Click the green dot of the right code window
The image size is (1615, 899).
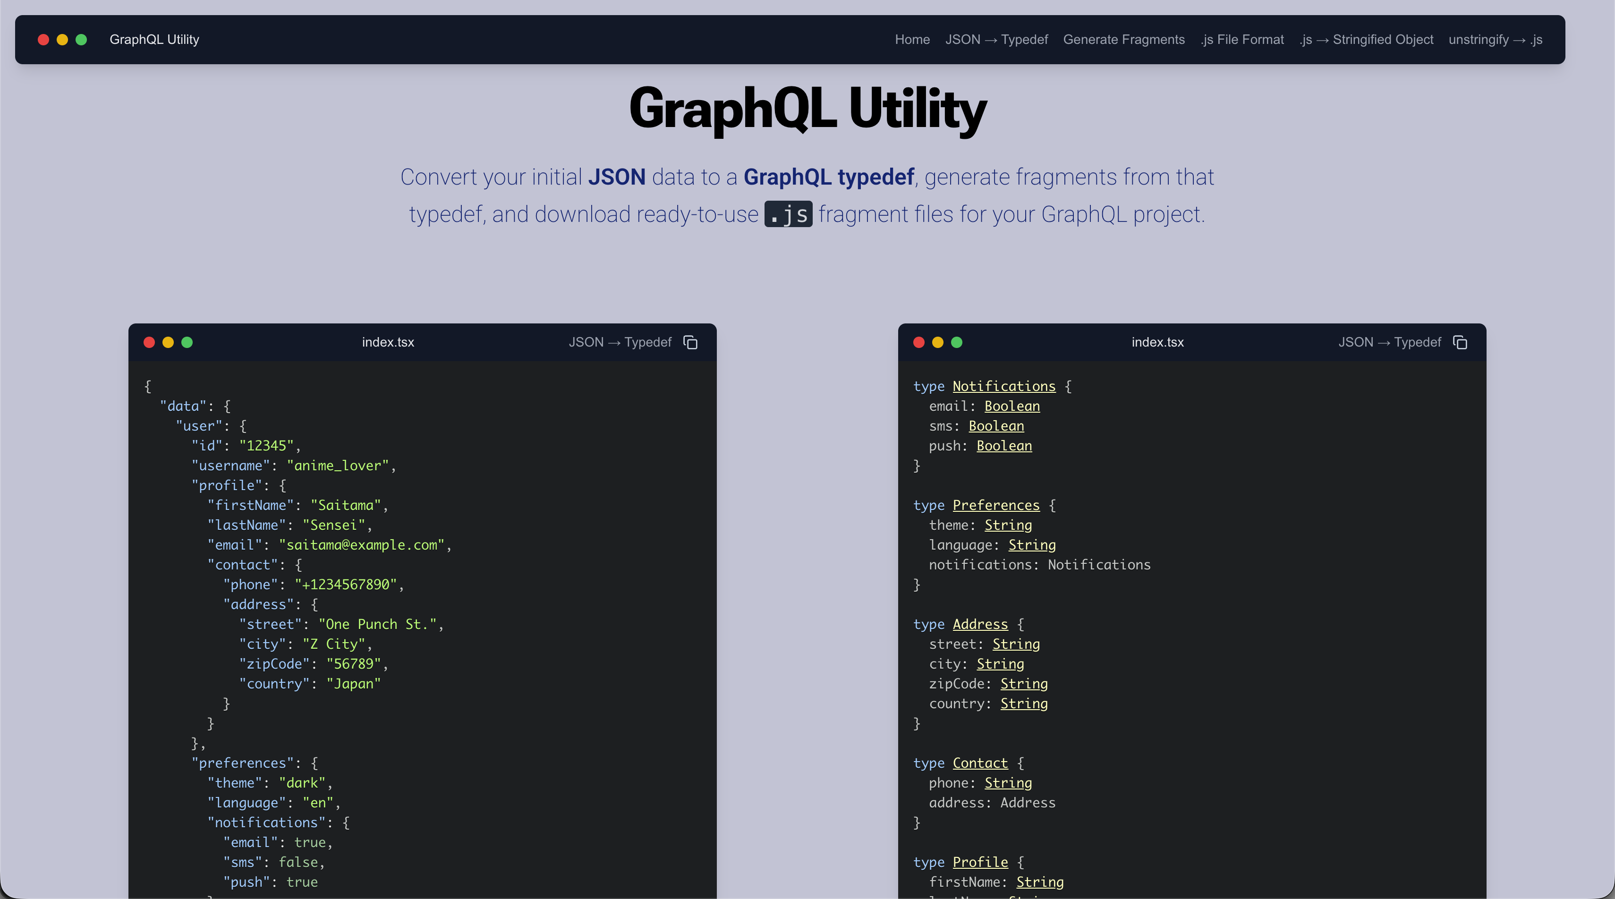[x=957, y=342]
